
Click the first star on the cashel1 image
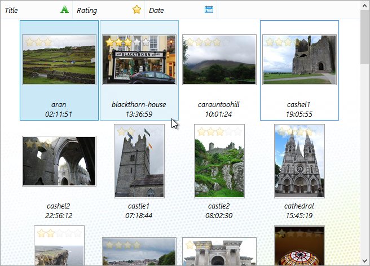click(270, 42)
